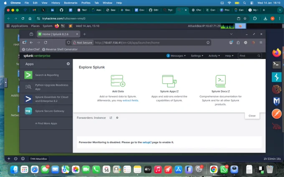This screenshot has height=177, width=284.
Task: Open WhatsApp from the macOS Dock
Action: pyautogui.click(x=224, y=170)
